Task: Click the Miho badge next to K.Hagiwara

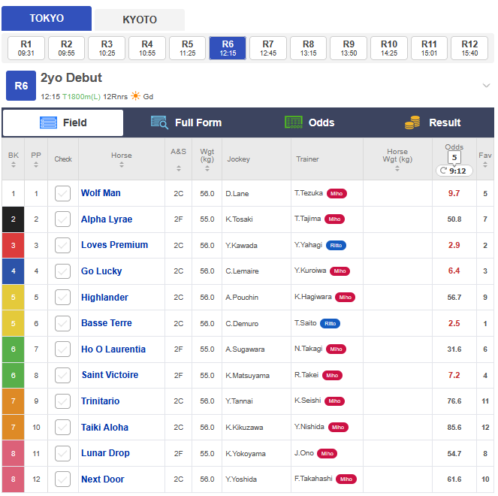Action: pos(346,298)
